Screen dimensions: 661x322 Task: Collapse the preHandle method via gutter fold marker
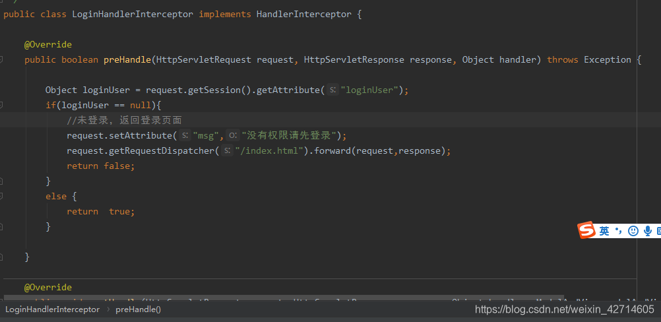[1, 60]
